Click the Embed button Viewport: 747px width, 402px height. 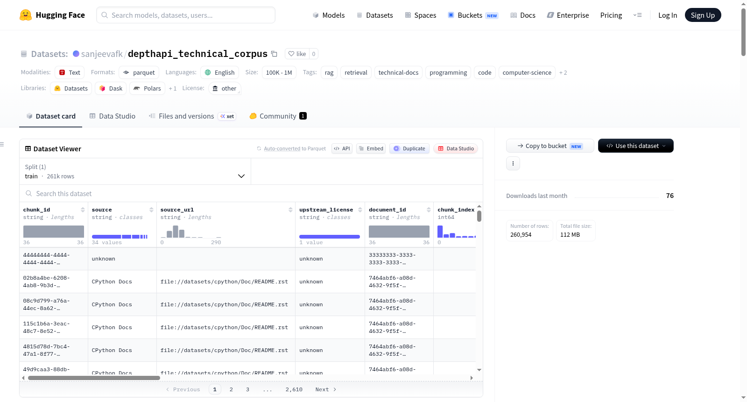(371, 148)
